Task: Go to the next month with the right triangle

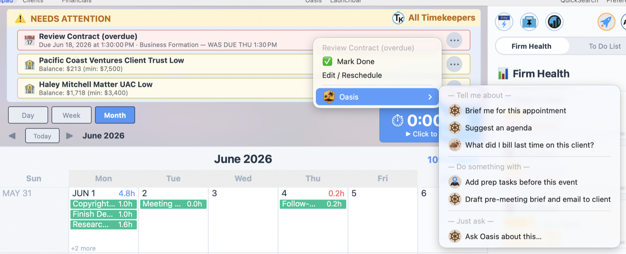Action: pyautogui.click(x=70, y=136)
